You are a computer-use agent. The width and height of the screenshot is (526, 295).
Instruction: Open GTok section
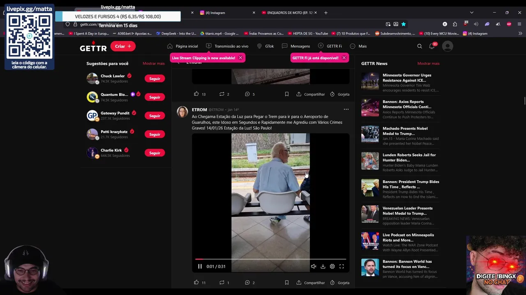(265, 46)
